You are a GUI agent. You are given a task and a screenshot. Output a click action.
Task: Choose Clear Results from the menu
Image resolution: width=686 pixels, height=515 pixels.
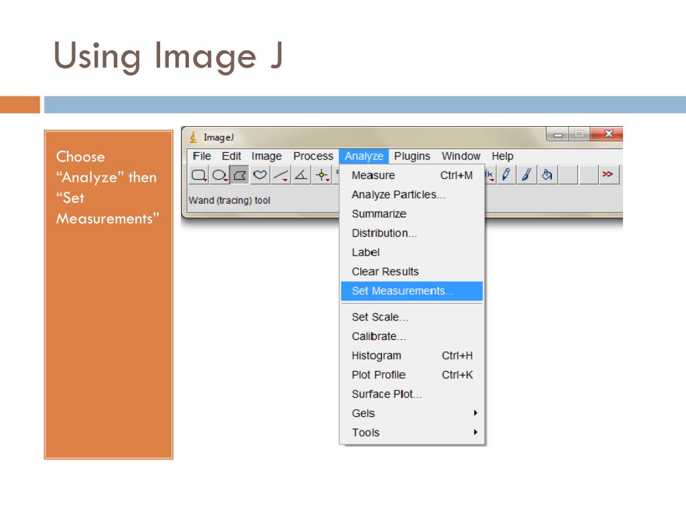[412, 272]
